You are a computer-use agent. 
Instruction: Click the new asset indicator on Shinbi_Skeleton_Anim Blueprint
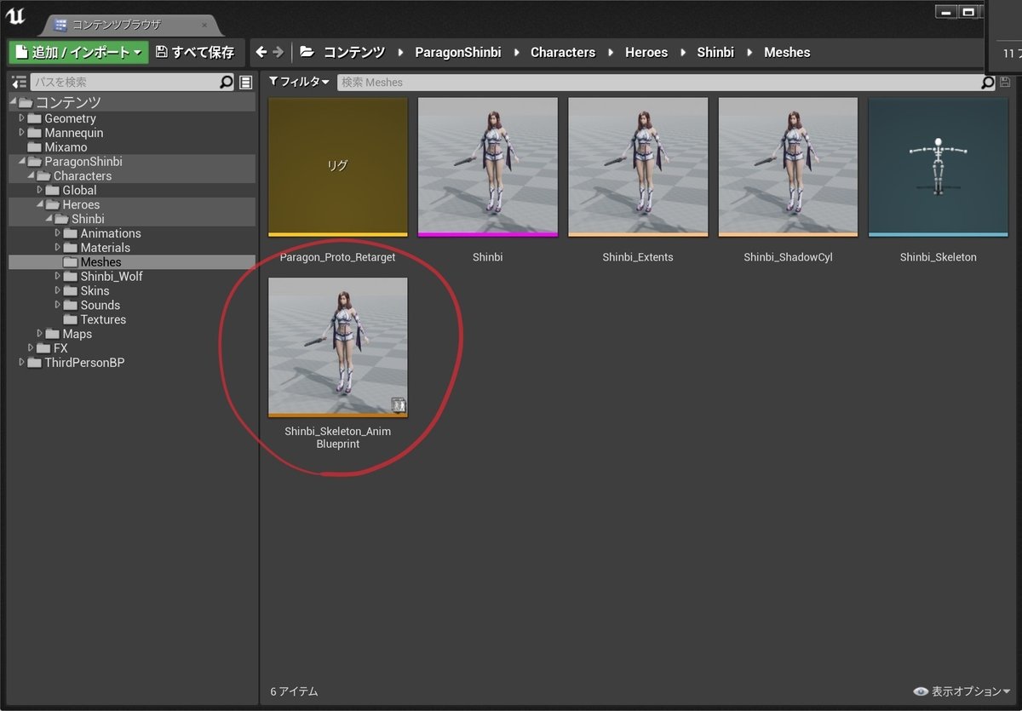coord(398,404)
